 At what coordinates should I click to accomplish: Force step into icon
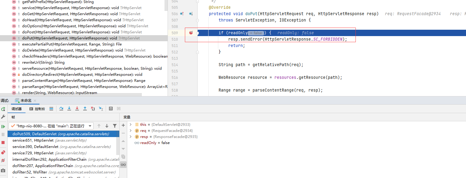77,109
